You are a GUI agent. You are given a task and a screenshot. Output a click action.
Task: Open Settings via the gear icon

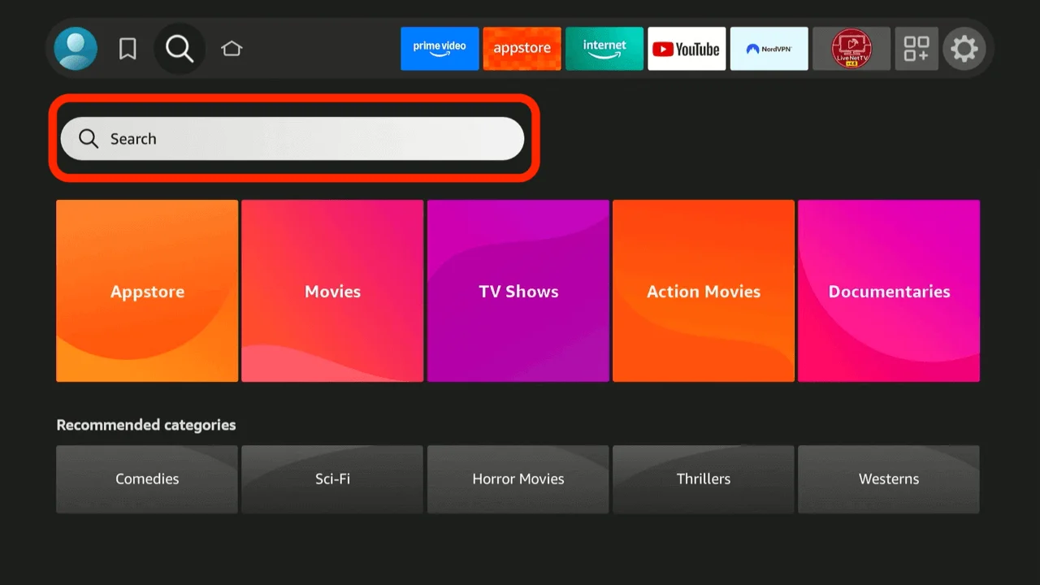click(964, 48)
